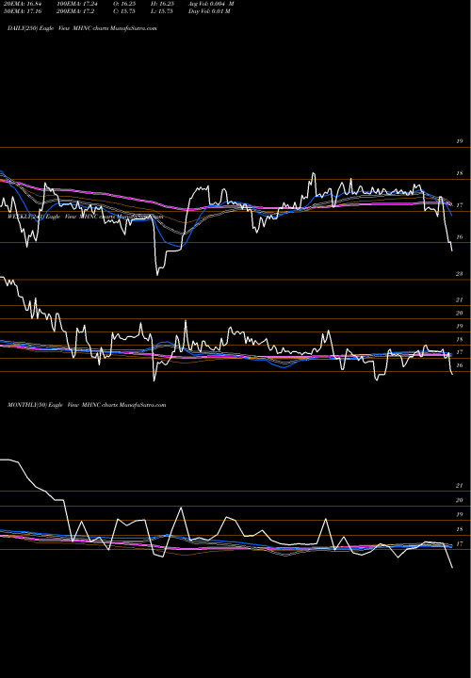Click the 17 price label on monthly chart
Viewport: 471px width, 678px height.
(460, 544)
